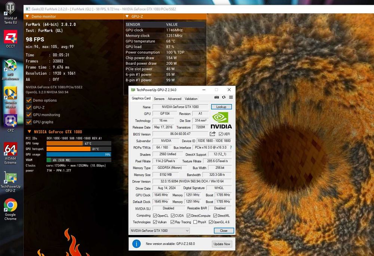Toggle the PhysX checkbox
Screen dimensions: 374x256
[x=195, y=222]
